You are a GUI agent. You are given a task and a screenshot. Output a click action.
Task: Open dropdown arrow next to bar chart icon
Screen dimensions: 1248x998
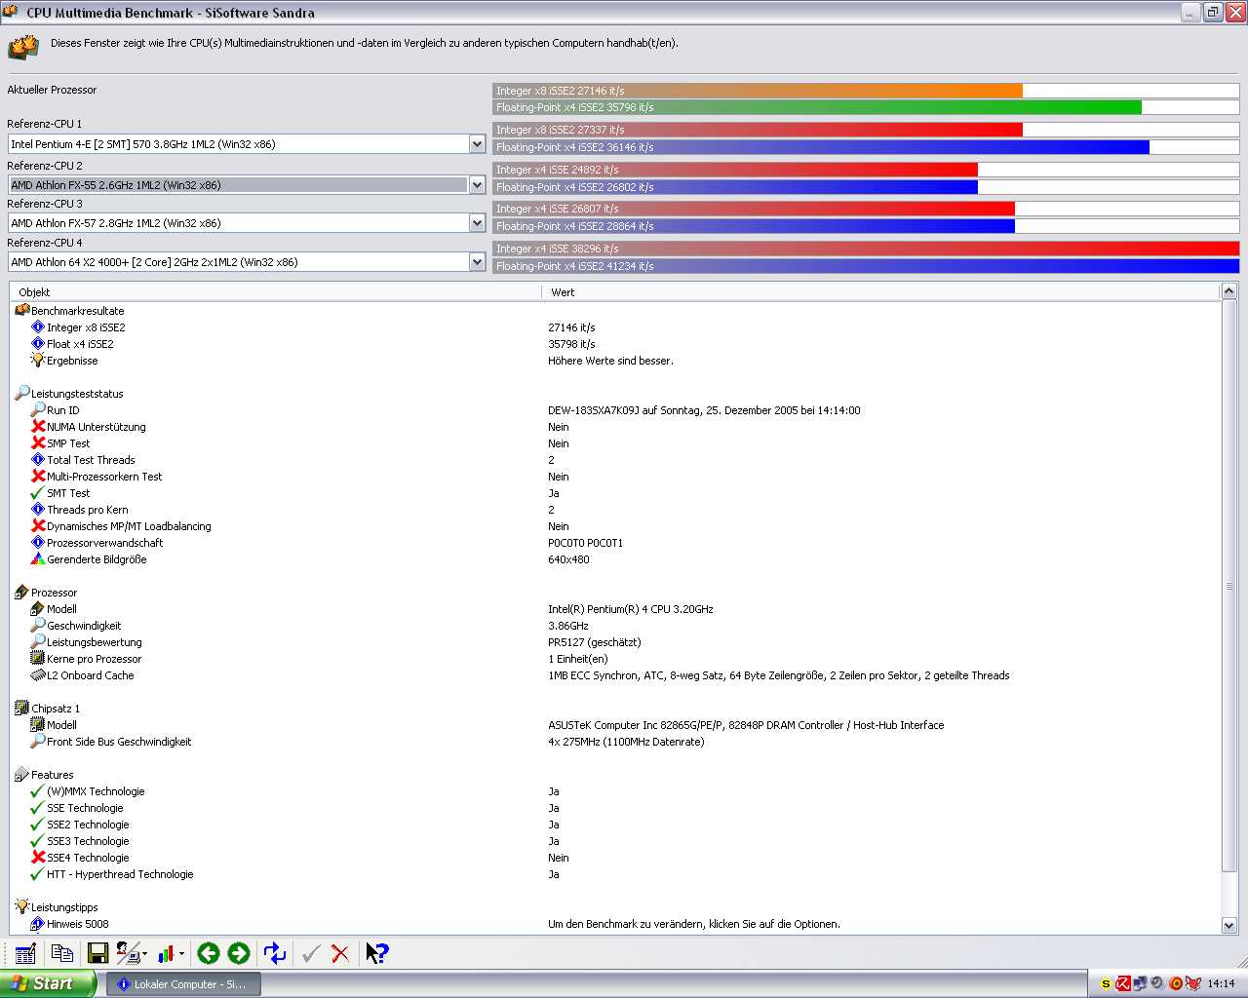tap(181, 954)
